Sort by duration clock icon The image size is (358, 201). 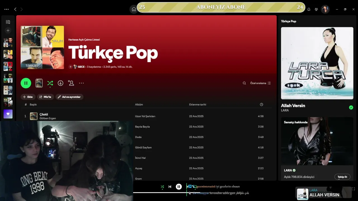(262, 104)
